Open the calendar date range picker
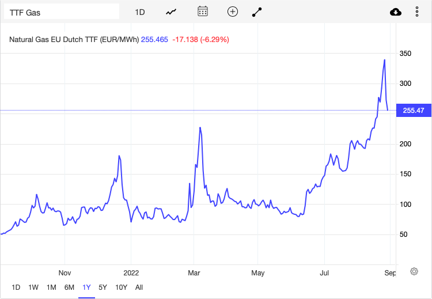 point(203,12)
